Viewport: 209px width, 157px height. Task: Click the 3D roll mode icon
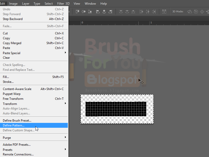[x=196, y=12]
